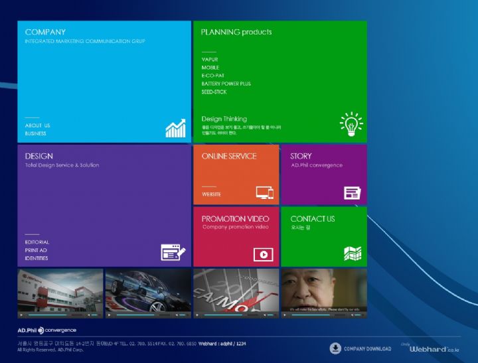Click the monitor and phone devices icon
478x363 pixels.
pyautogui.click(x=265, y=192)
